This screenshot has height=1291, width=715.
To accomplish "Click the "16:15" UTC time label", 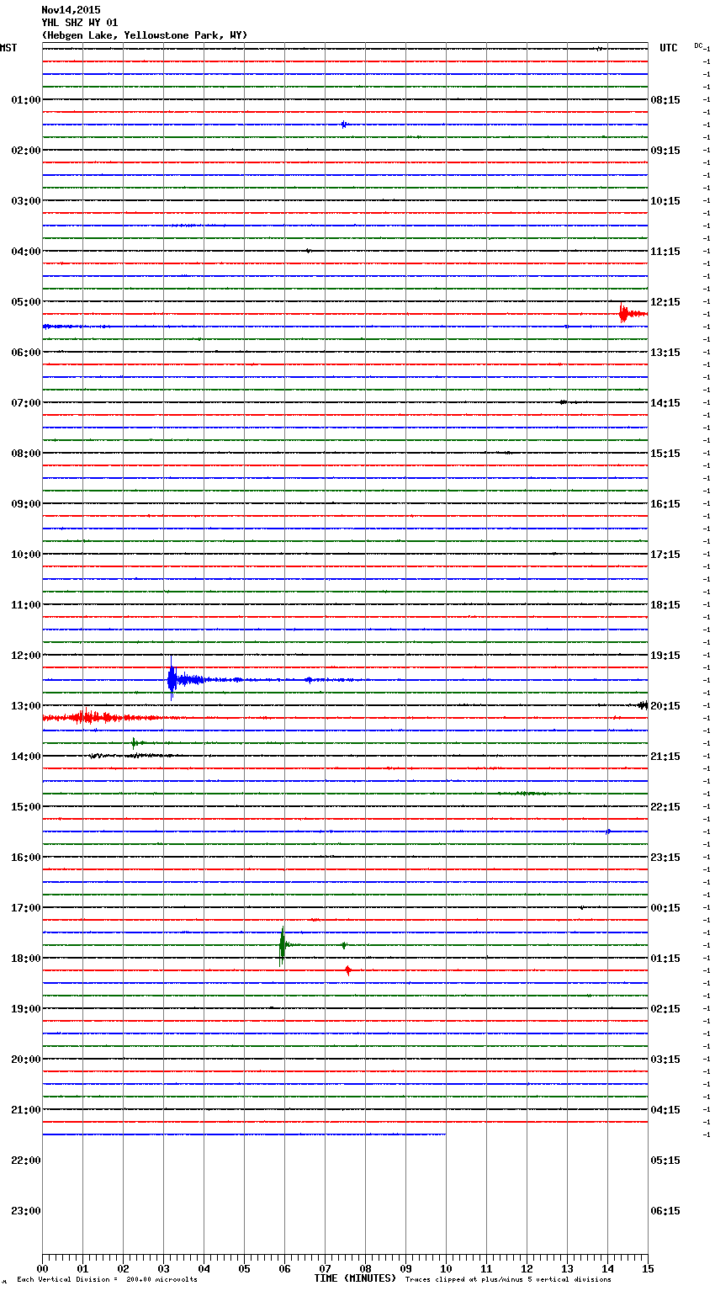I will click(x=665, y=504).
